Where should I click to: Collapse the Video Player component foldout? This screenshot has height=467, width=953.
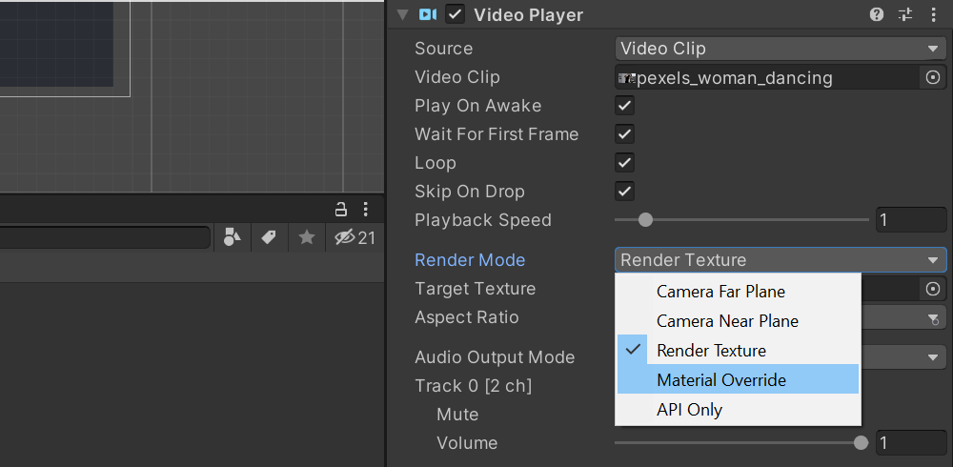click(402, 14)
